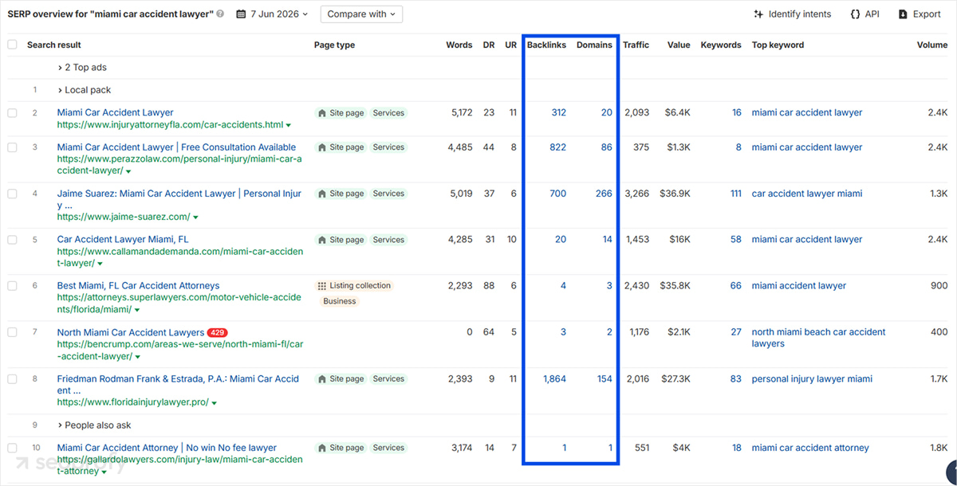Click Site page tag in gallardolawyers row

coord(341,448)
